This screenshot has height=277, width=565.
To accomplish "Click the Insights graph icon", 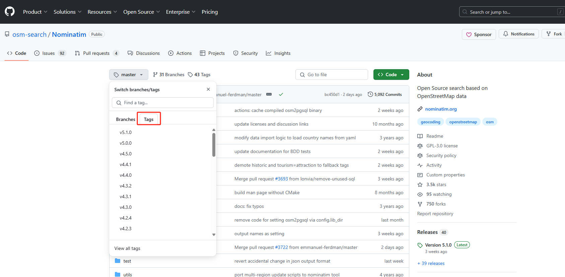I will pyautogui.click(x=269, y=53).
